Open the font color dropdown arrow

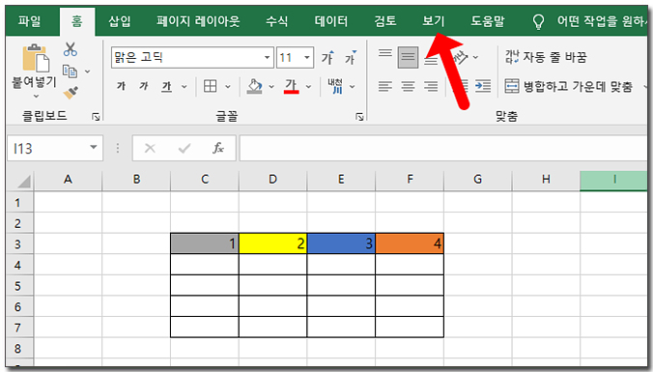coord(308,87)
